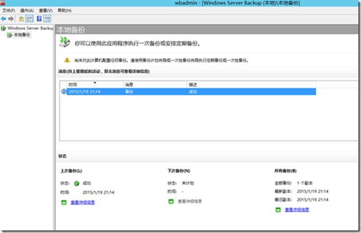Click the Back arrow toolbar icon
Image resolution: width=361 pixels, height=233 pixels.
click(x=3, y=19)
